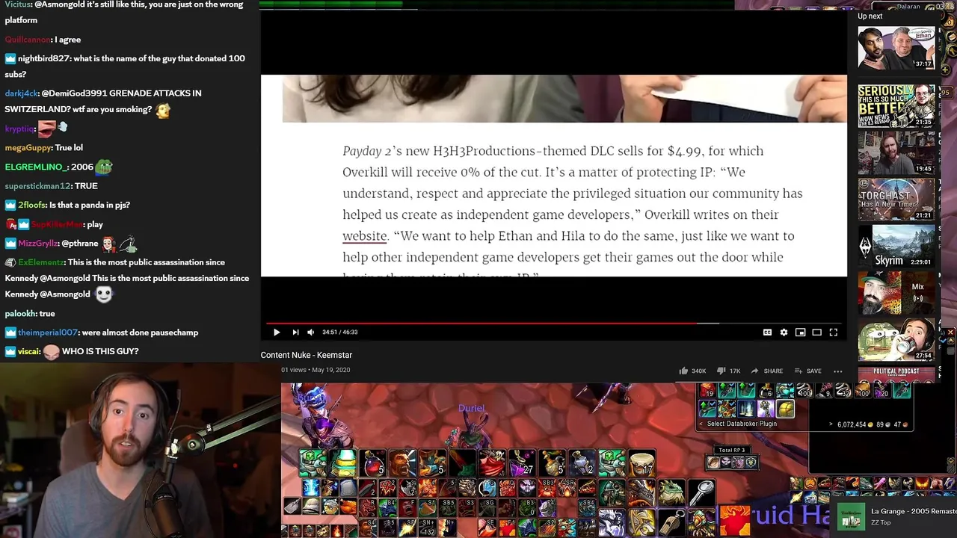Use the shouting warrior face ability
This screenshot has height=538, width=957.
coord(403,463)
